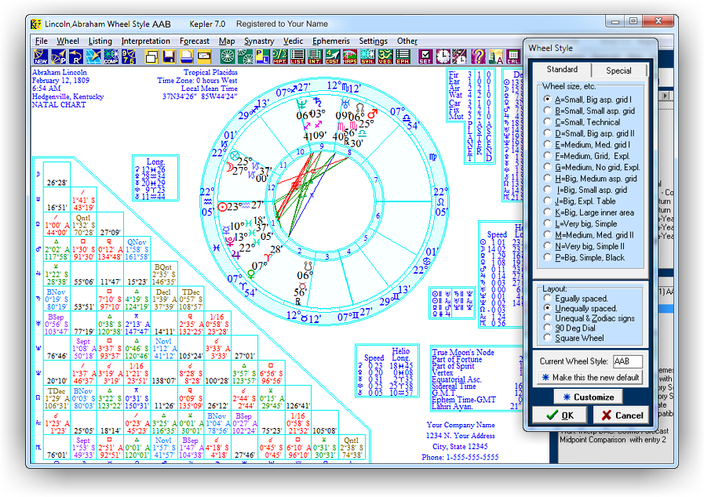The width and height of the screenshot is (704, 497).
Task: Select 'L=Very big, Simple' wheel size
Action: [580, 223]
